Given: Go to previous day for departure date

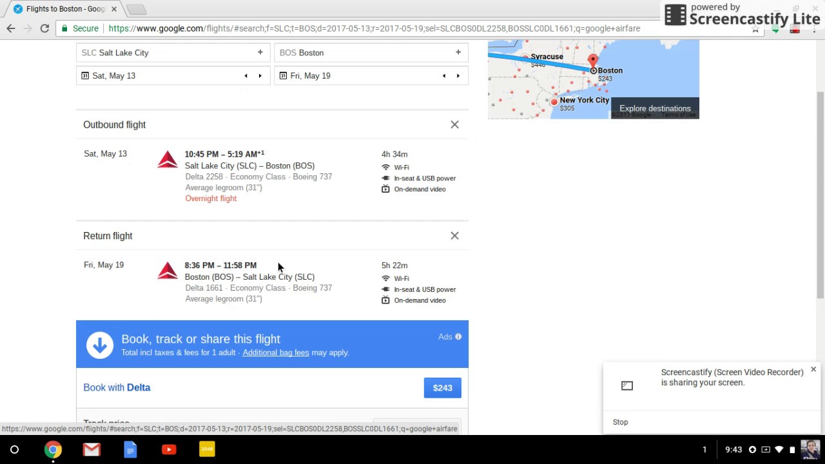Looking at the screenshot, I should pyautogui.click(x=246, y=75).
